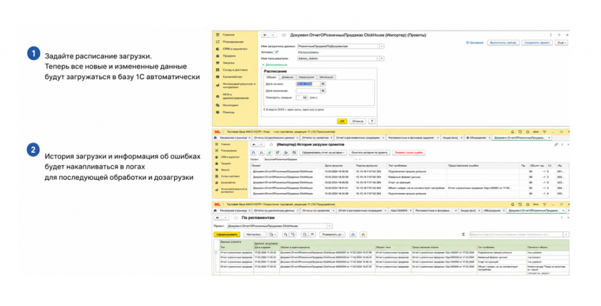Click the favorites star beside Документ.ОтчетОРозничныхПродажах title
Screen dimensions: 601x306
tap(284, 35)
